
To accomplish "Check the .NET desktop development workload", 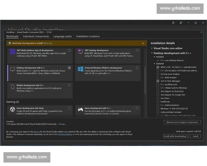I will coord(137,50).
